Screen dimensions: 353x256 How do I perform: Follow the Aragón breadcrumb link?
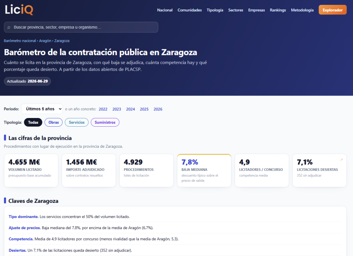click(x=45, y=41)
